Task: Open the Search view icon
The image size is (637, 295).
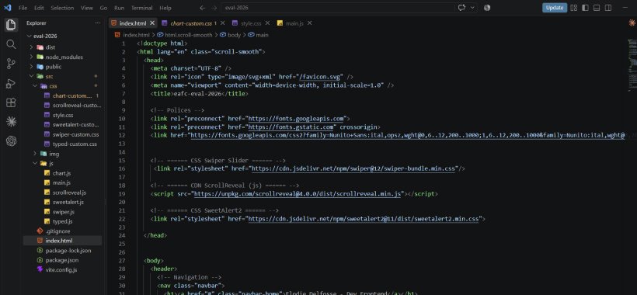Action: click(x=11, y=44)
